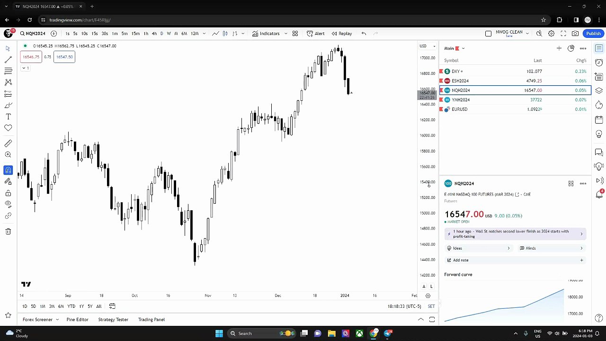Select the 4h timeframe

(x=154, y=34)
